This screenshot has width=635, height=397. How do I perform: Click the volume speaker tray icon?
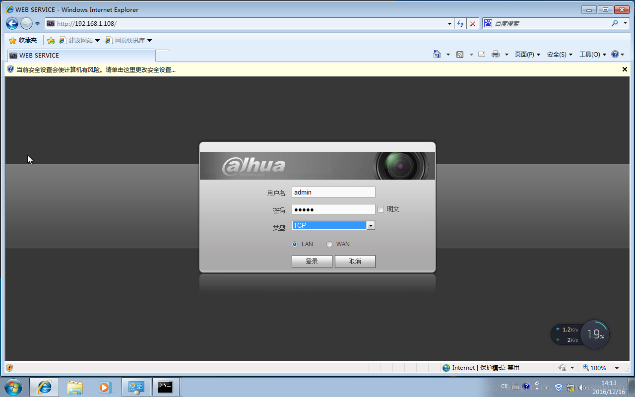pos(582,388)
